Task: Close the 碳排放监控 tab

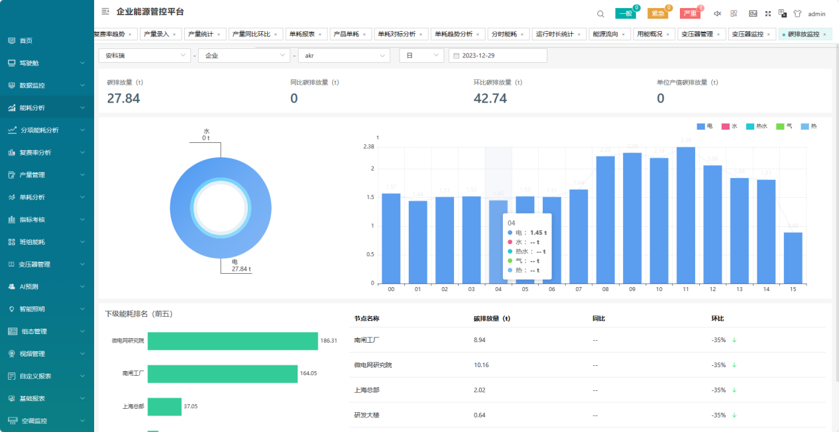Action: [x=824, y=34]
